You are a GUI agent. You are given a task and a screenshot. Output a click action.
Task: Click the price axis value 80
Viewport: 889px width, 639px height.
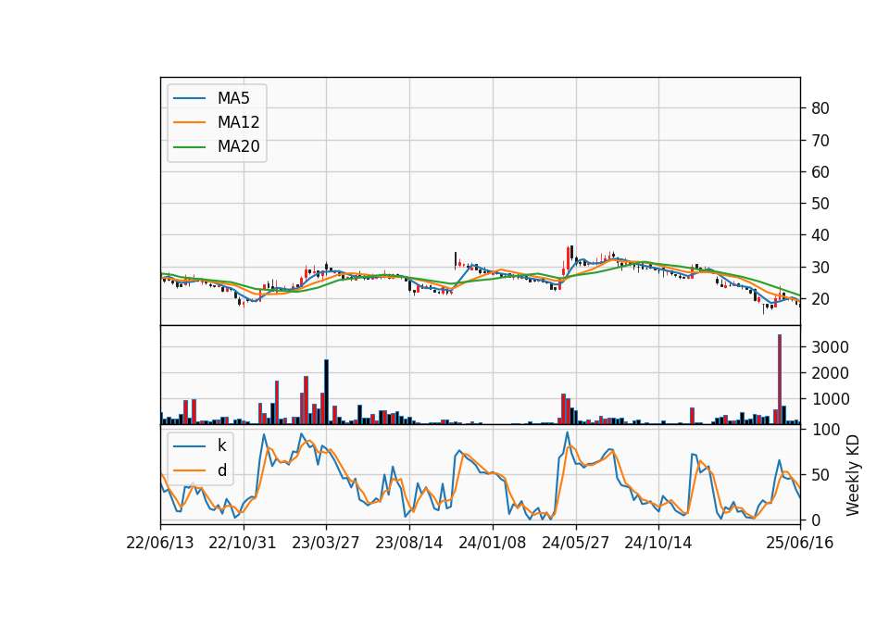[820, 108]
